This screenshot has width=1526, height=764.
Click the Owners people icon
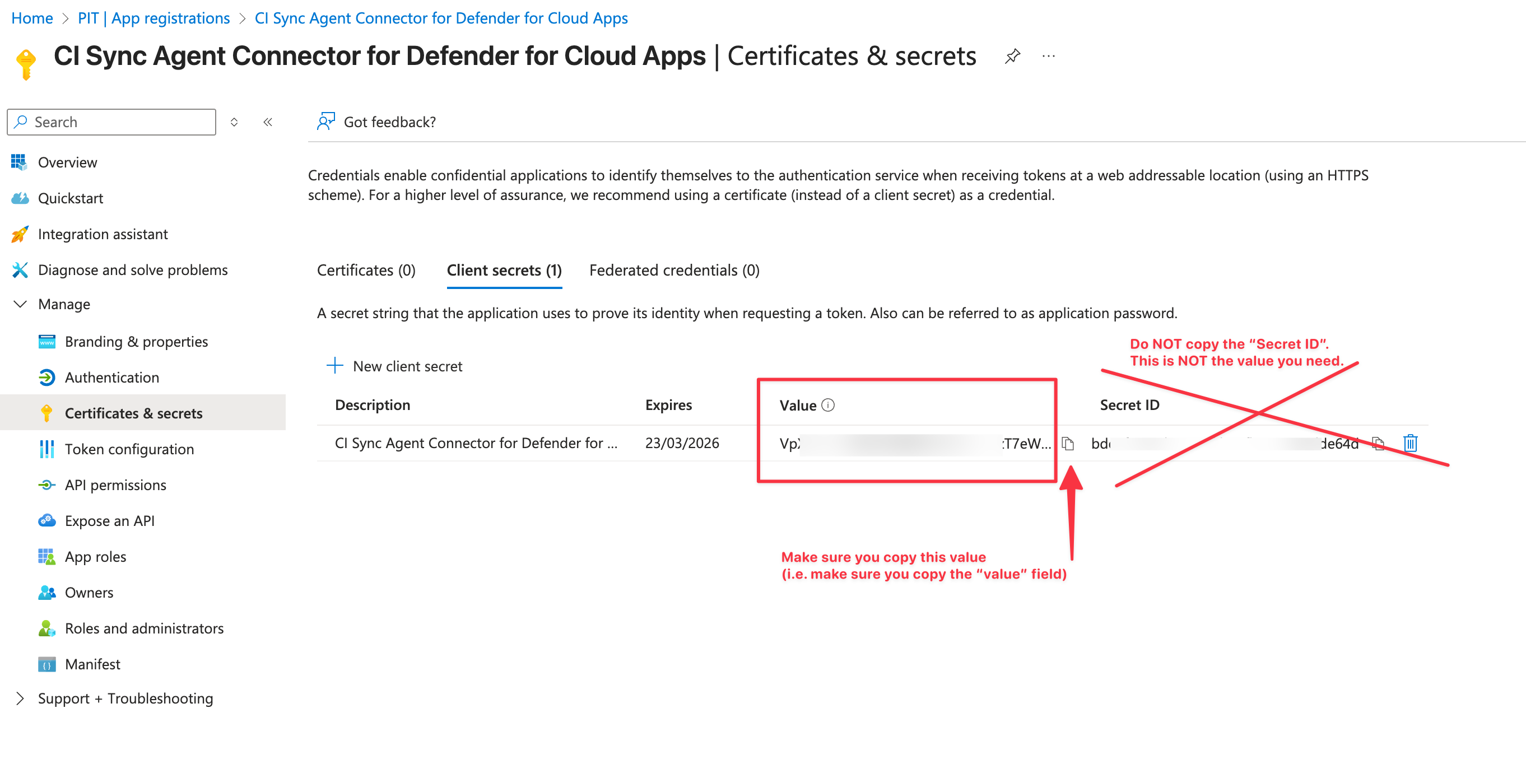click(x=47, y=592)
